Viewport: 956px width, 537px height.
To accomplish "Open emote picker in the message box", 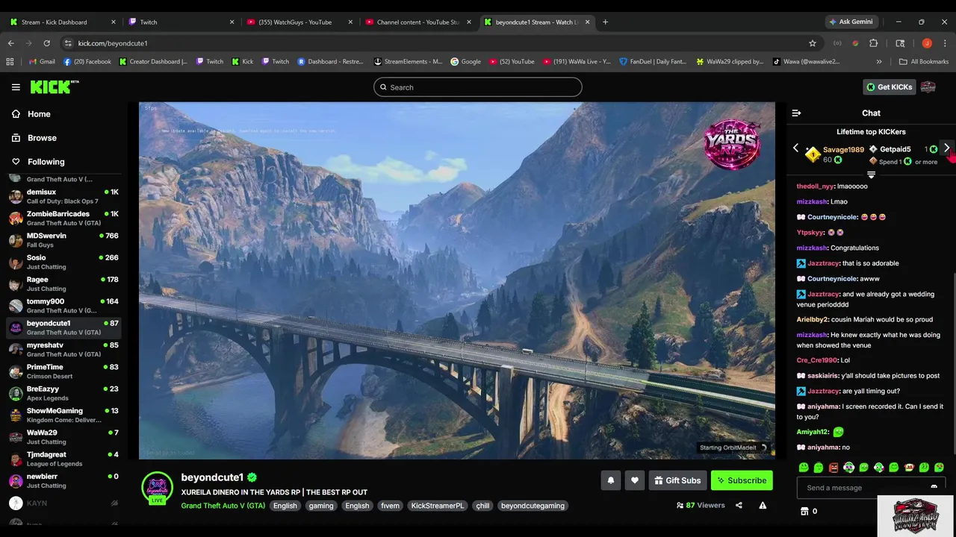I will [934, 488].
